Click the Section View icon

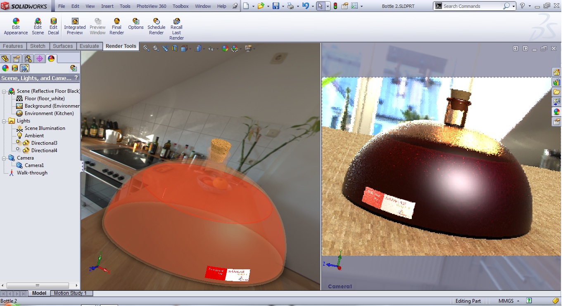click(175, 48)
